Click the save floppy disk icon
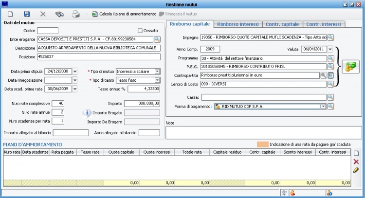Screen dimensions: 365x198 [x=27, y=14]
